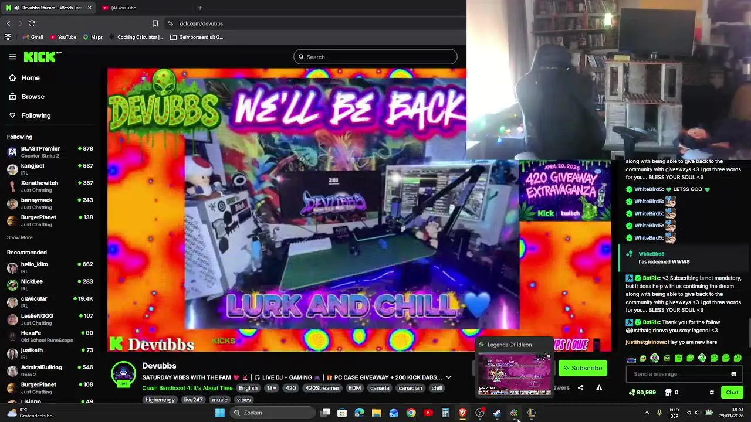
Task: Click justketh channel avatar
Action: click(x=12, y=354)
